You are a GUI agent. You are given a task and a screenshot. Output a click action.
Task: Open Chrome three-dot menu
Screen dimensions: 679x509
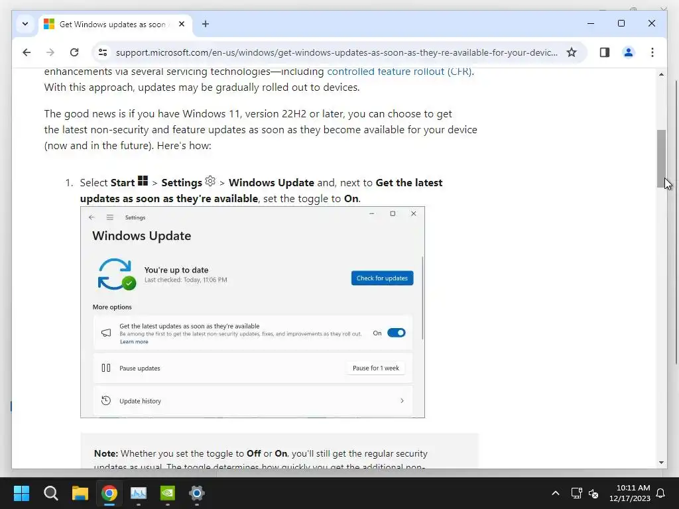point(652,52)
